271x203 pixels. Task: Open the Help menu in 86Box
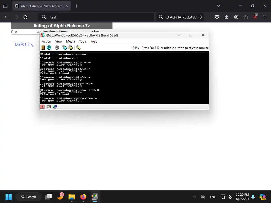(x=94, y=41)
